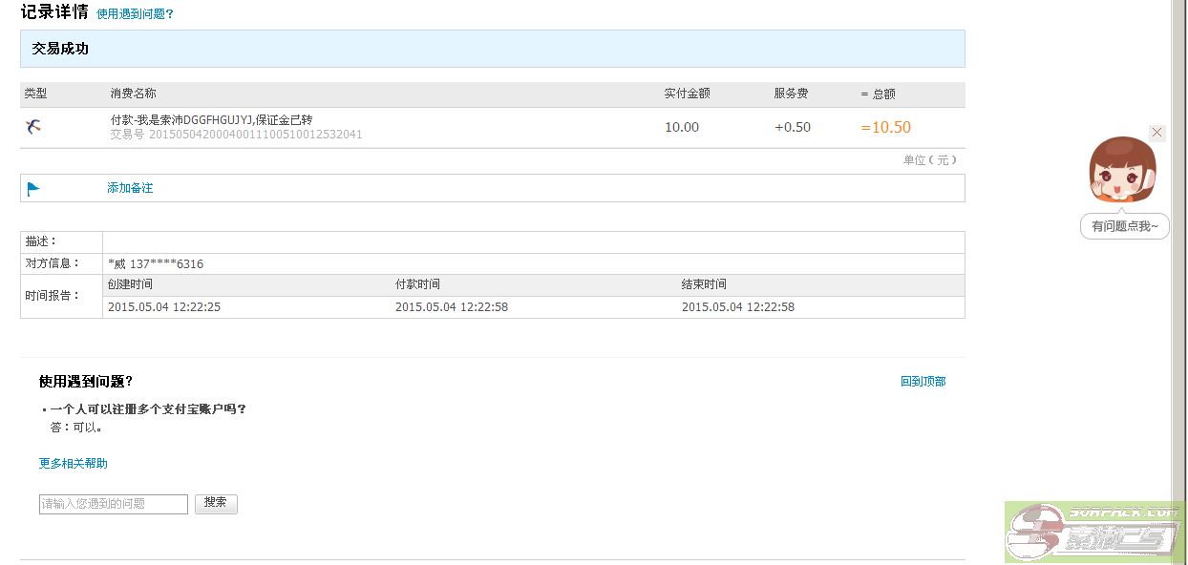Viewport: 1188px width, 565px height.
Task: Focus the 请输入您遇到的问题 search field
Action: (x=114, y=504)
